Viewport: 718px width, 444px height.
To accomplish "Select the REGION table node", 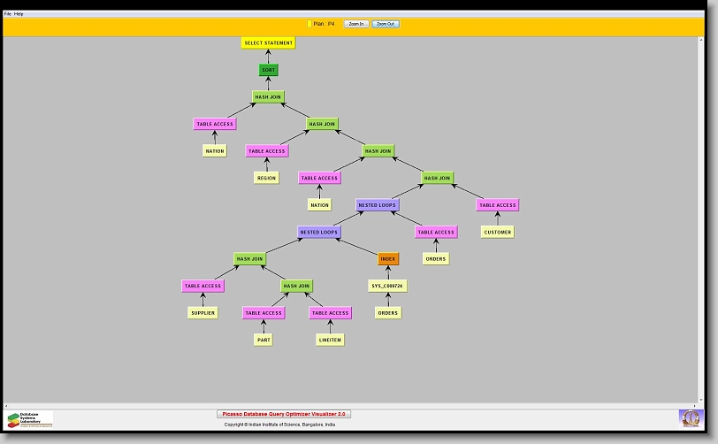I will pyautogui.click(x=266, y=178).
